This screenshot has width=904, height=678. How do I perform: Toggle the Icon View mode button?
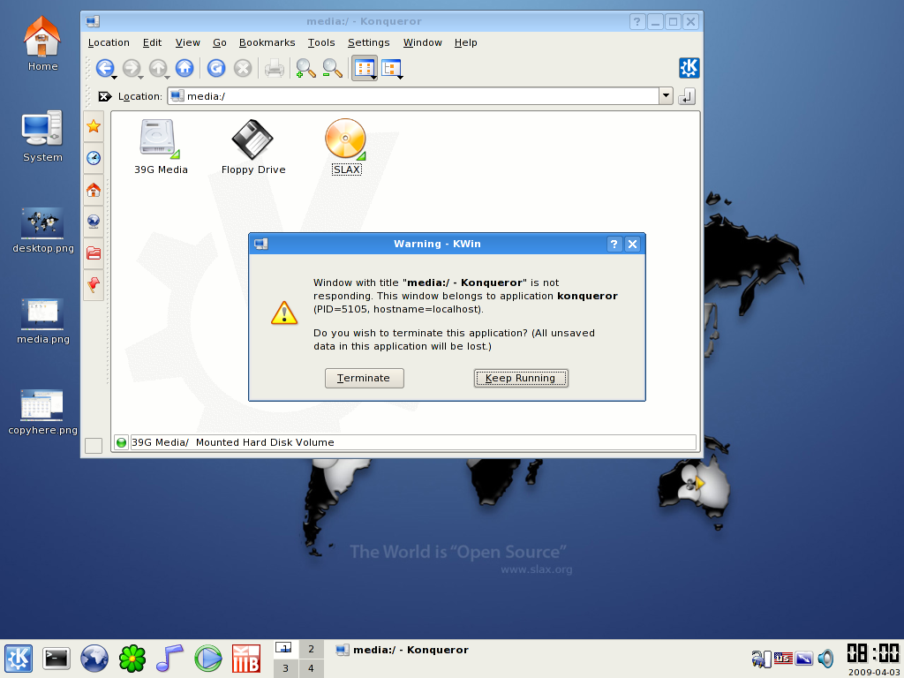363,68
